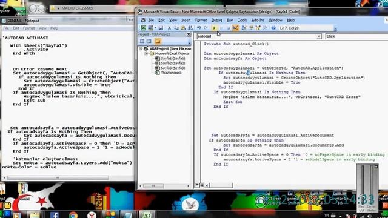Click Explorer window back button

(x=33, y=8)
